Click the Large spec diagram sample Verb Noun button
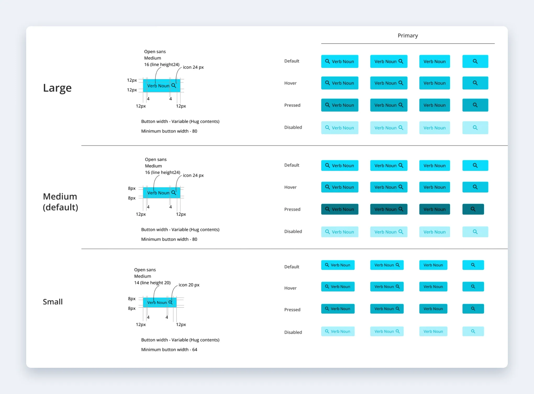534x394 pixels. (162, 86)
